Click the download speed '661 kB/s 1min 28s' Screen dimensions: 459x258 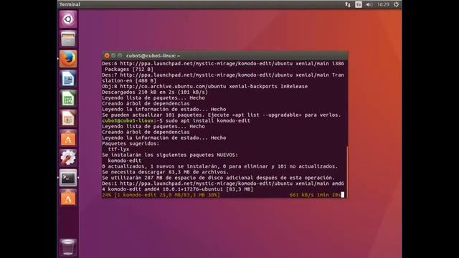[315, 195]
